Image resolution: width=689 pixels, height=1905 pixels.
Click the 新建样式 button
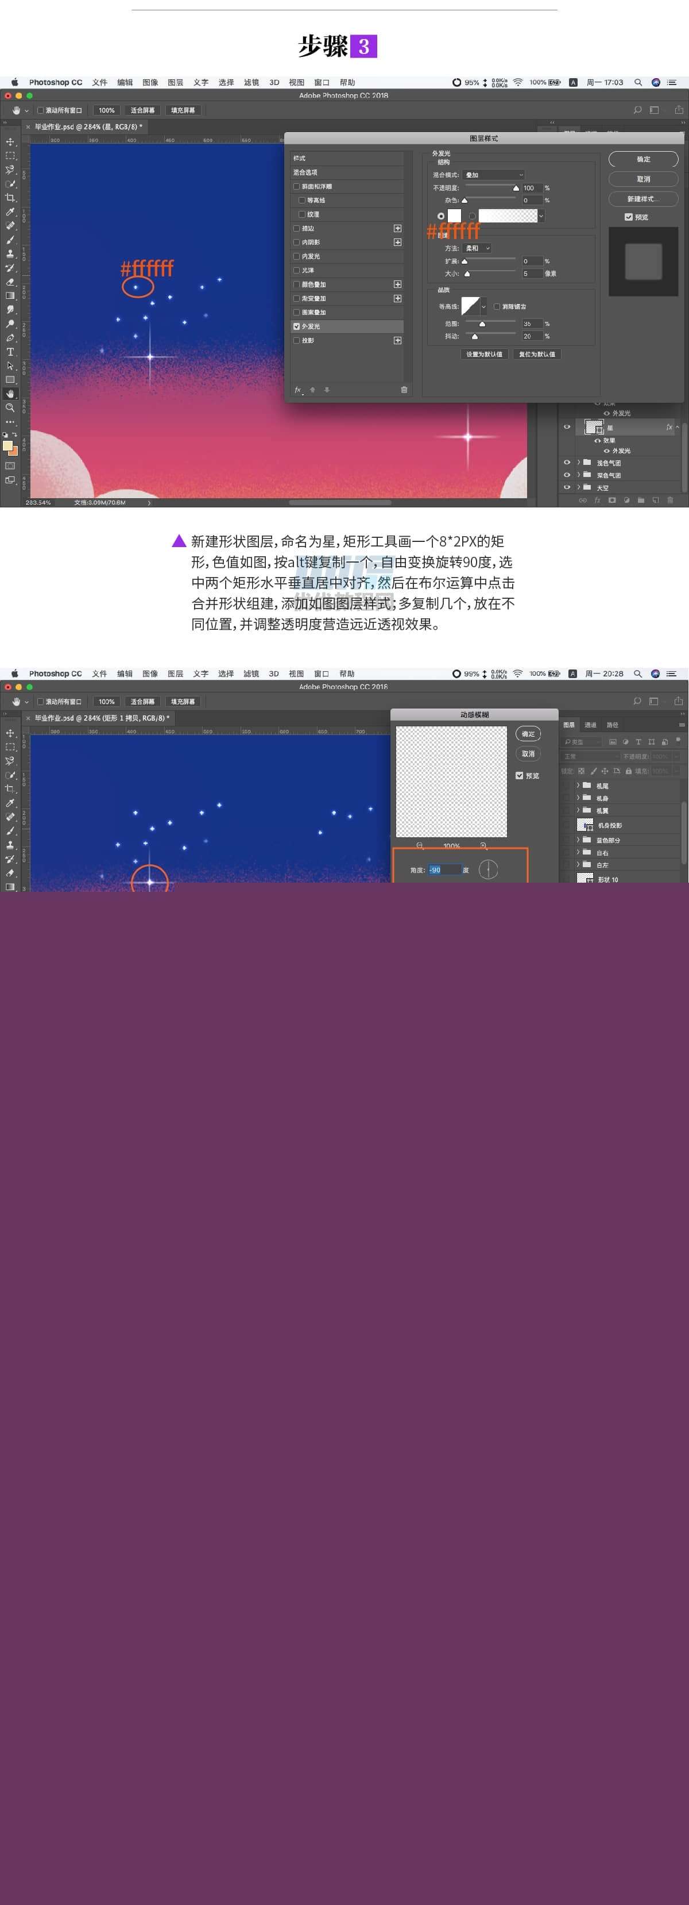pyautogui.click(x=643, y=199)
